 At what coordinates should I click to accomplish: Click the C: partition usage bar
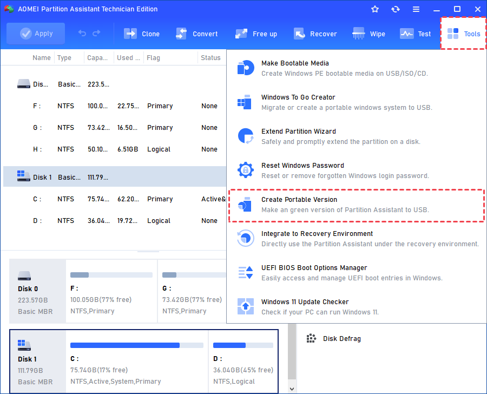coord(137,345)
